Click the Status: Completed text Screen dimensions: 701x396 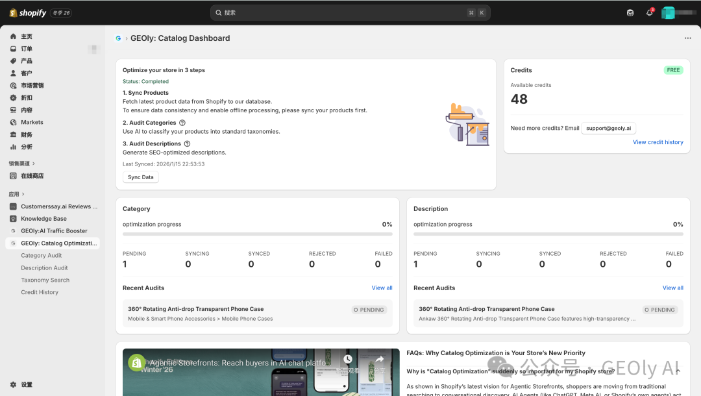tap(146, 81)
